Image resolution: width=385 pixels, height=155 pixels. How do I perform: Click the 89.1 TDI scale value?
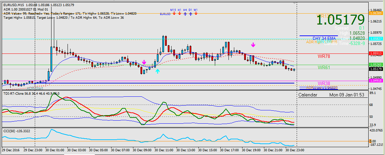[x=373, y=93]
